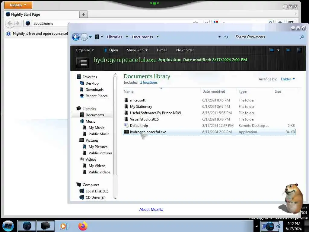309x232 pixels.
Task: Open the Organize menu
Action: click(85, 50)
